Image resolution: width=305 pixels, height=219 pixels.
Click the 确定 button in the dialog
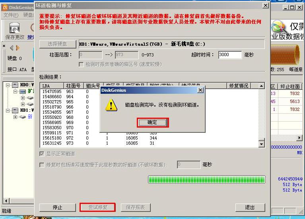coord(153,122)
